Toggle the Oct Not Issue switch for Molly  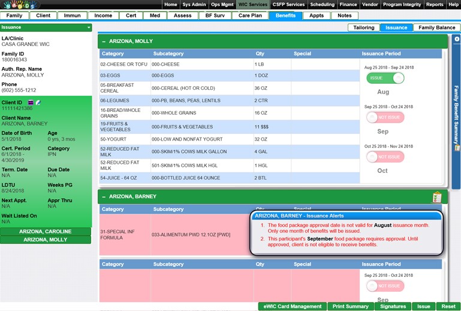click(x=385, y=157)
